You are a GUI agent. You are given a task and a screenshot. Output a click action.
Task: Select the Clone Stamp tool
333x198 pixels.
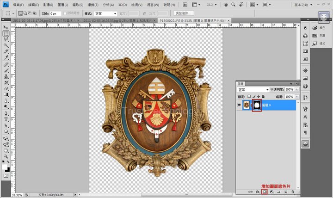(x=6, y=76)
